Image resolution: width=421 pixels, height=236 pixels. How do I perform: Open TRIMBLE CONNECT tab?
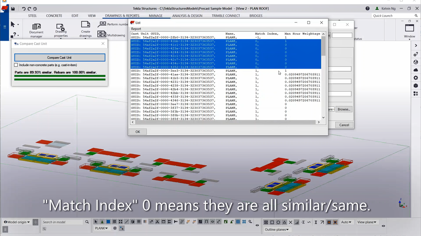tap(226, 16)
